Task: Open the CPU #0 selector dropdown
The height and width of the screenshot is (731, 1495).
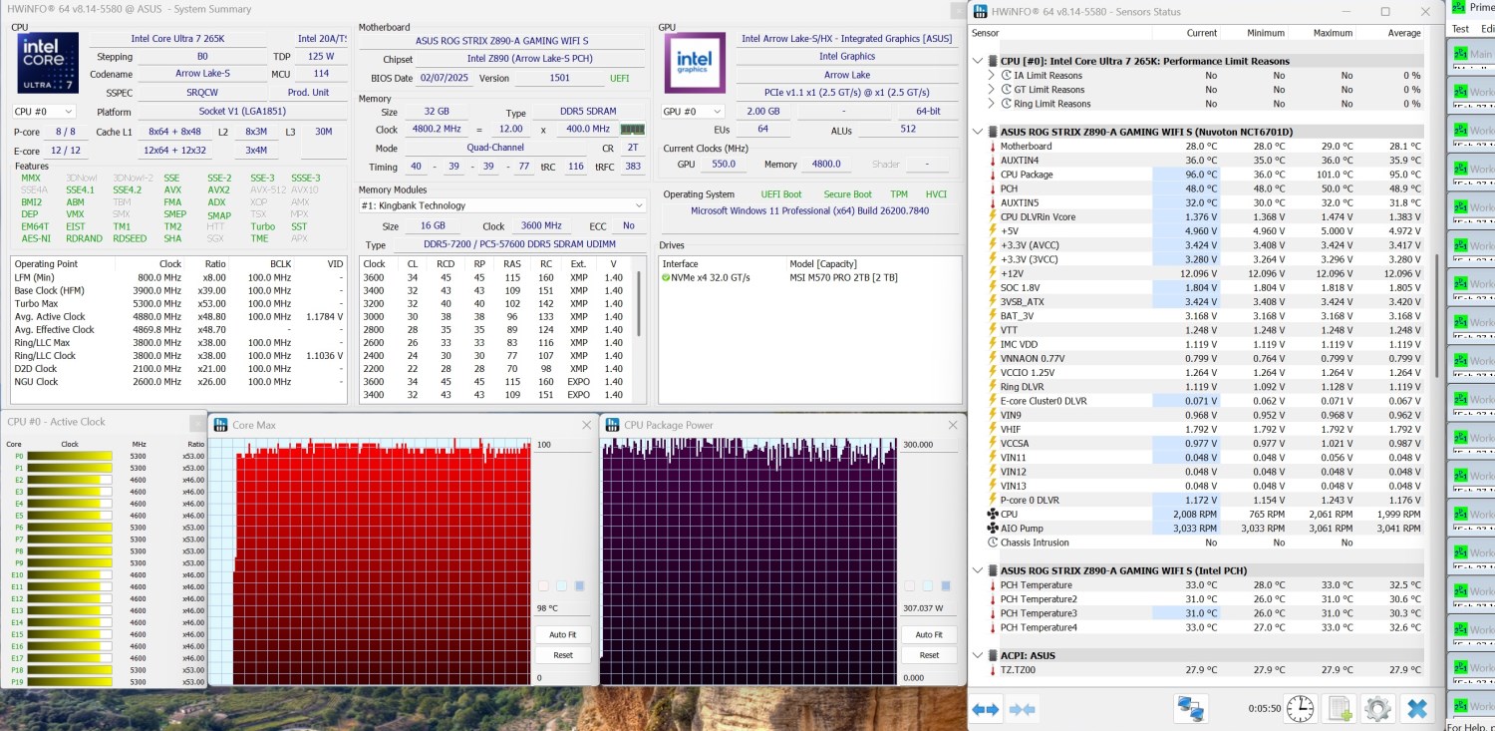Action: tap(44, 112)
